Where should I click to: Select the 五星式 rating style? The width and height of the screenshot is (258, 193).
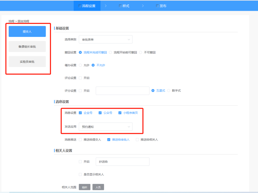[x=158, y=91]
